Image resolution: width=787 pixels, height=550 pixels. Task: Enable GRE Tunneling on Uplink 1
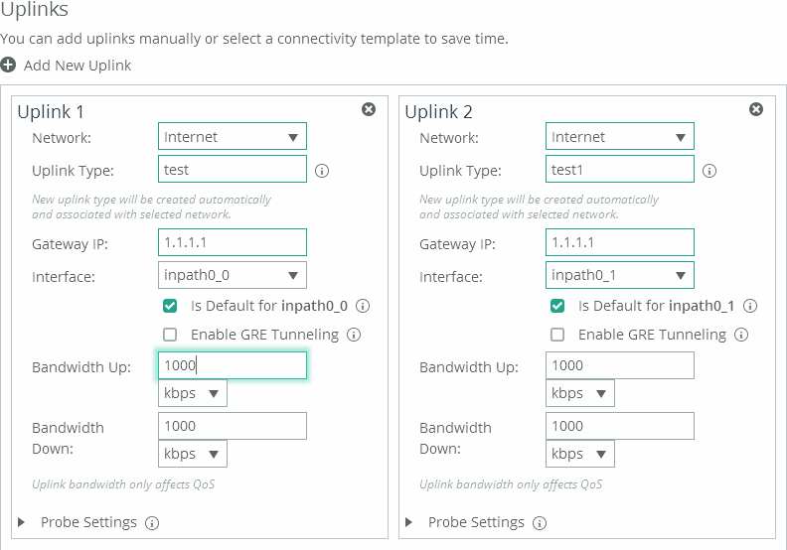pyautogui.click(x=170, y=335)
